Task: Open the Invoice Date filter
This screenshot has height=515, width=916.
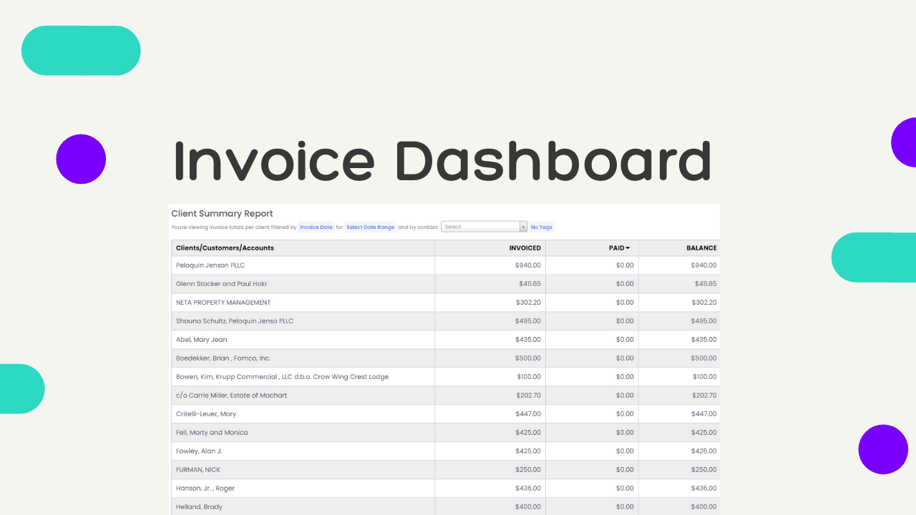Action: (x=316, y=227)
